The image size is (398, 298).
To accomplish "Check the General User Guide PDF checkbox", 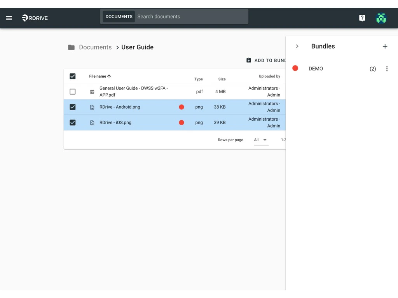I will click(x=72, y=92).
